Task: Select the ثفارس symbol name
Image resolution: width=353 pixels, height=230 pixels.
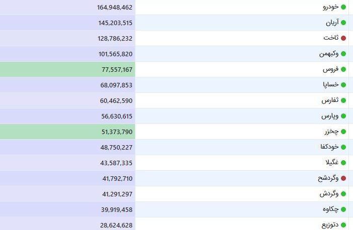Action: coord(330,100)
